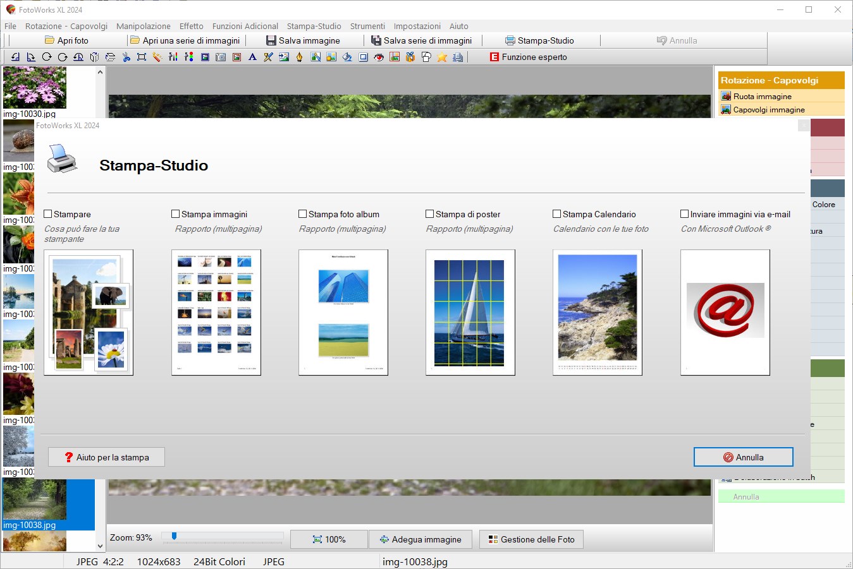Click the mirror flip book-shaped icon

(94, 57)
